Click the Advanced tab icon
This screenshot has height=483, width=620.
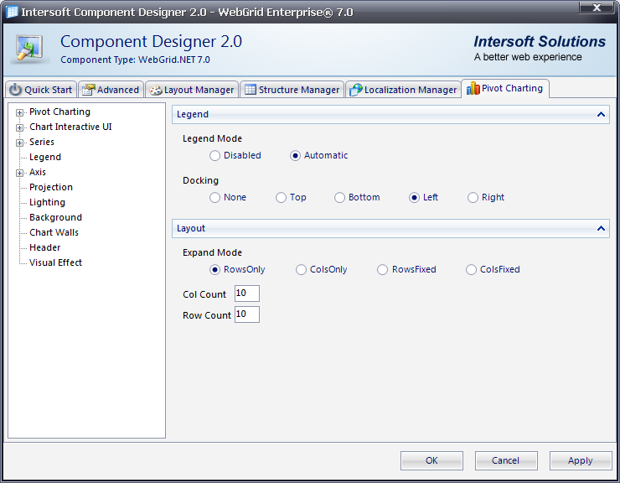88,90
